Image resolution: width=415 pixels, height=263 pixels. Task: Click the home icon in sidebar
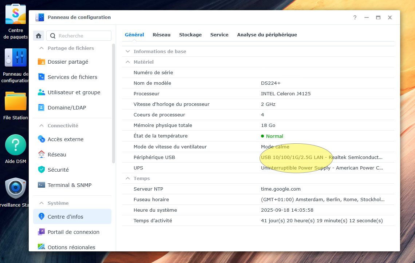point(39,36)
